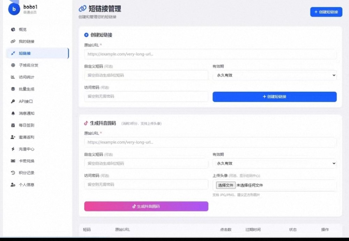Click 操作 table column header

325,229
